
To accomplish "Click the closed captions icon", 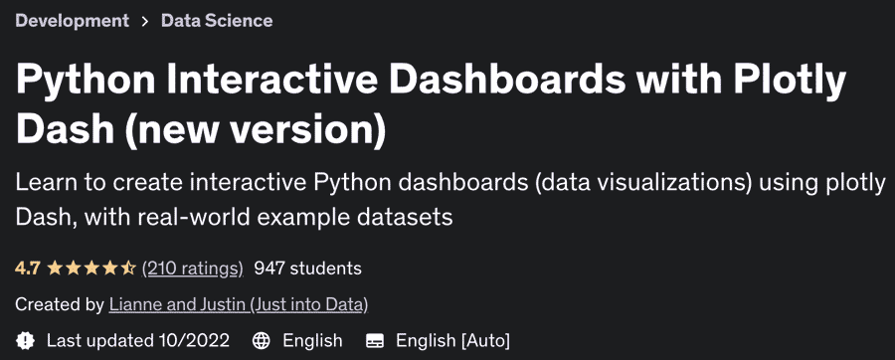I will pyautogui.click(x=375, y=341).
